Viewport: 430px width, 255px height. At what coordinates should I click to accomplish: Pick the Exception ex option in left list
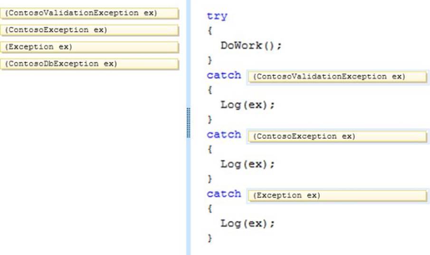89,47
